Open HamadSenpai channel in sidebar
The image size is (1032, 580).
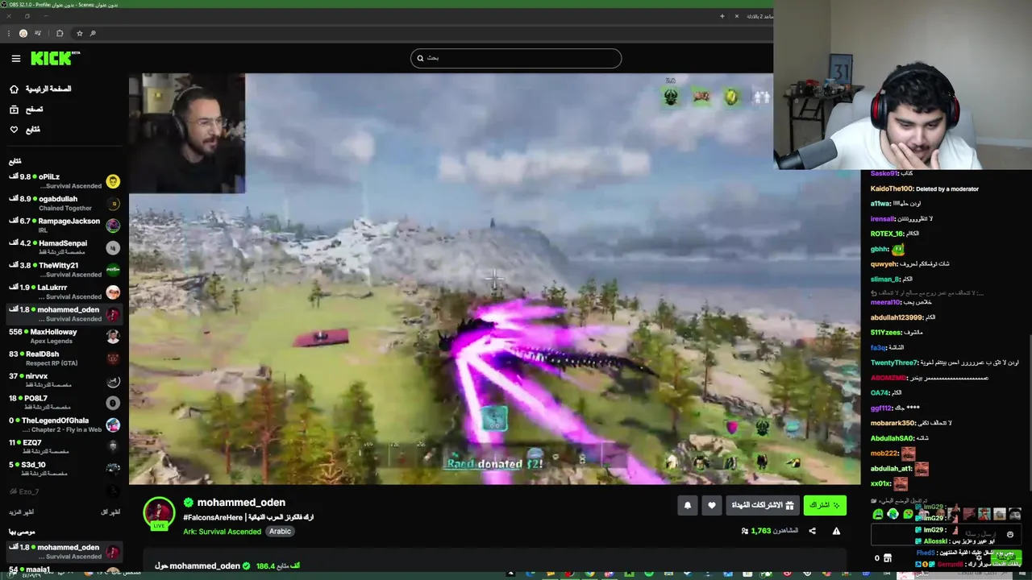pyautogui.click(x=64, y=247)
